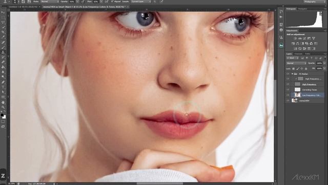Image resolution: width=328 pixels, height=185 pixels.
Task: Open the Info panel icon
Action: click(281, 30)
